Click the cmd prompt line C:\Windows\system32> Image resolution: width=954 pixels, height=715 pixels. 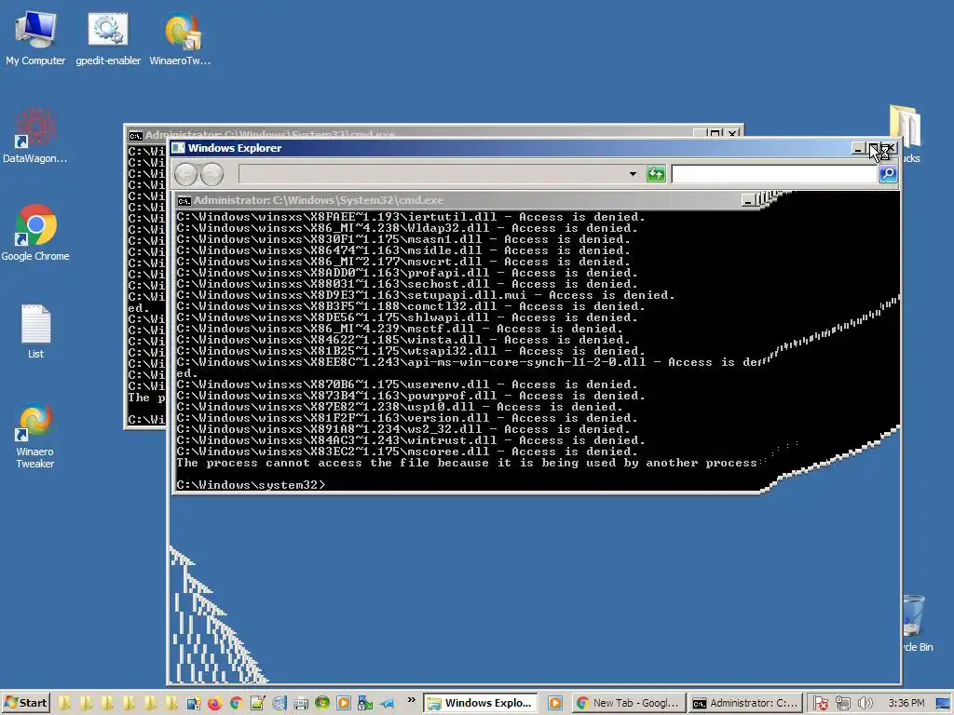pyautogui.click(x=252, y=485)
